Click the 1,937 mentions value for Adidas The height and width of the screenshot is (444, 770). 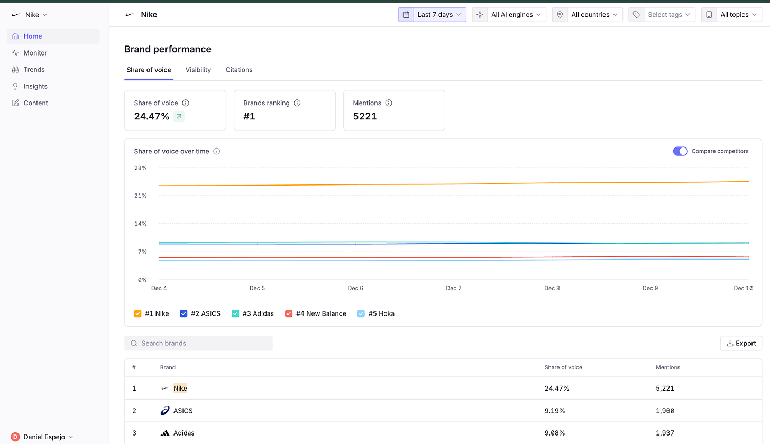[665, 433]
